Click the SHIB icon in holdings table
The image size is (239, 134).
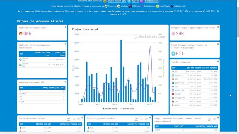(x=173, y=79)
